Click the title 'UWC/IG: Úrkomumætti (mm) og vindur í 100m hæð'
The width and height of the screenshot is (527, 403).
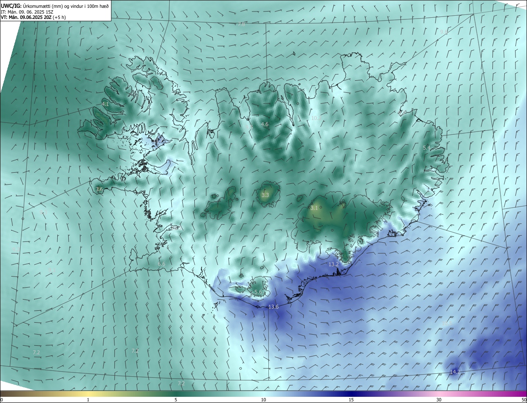(x=55, y=6)
